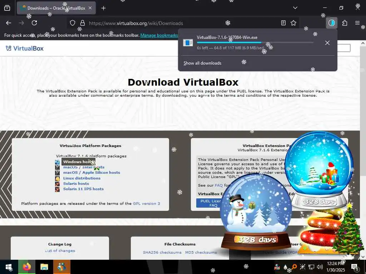Click the gifts snow globe widget
Viewport: 366px width, 274px height.
tap(319, 171)
